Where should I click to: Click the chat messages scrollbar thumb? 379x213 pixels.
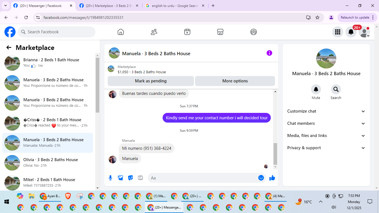275,154
